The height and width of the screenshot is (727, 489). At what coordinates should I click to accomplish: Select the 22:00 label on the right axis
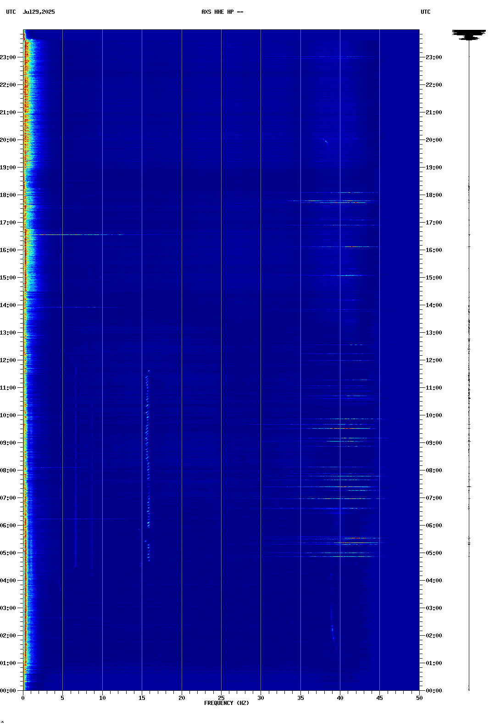pyautogui.click(x=433, y=85)
